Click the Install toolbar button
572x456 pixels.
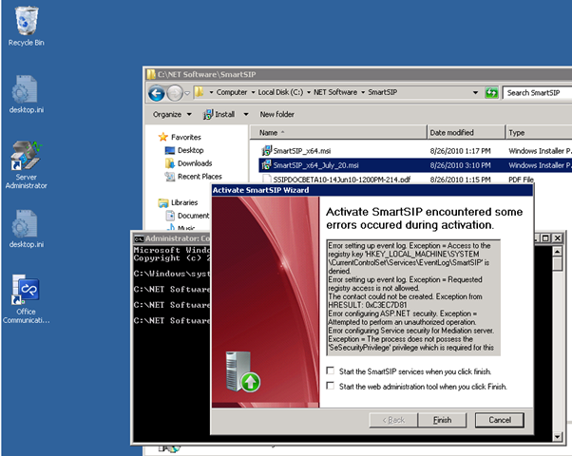point(219,115)
